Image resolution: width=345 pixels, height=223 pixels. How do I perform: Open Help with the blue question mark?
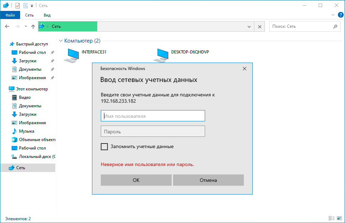point(341,15)
